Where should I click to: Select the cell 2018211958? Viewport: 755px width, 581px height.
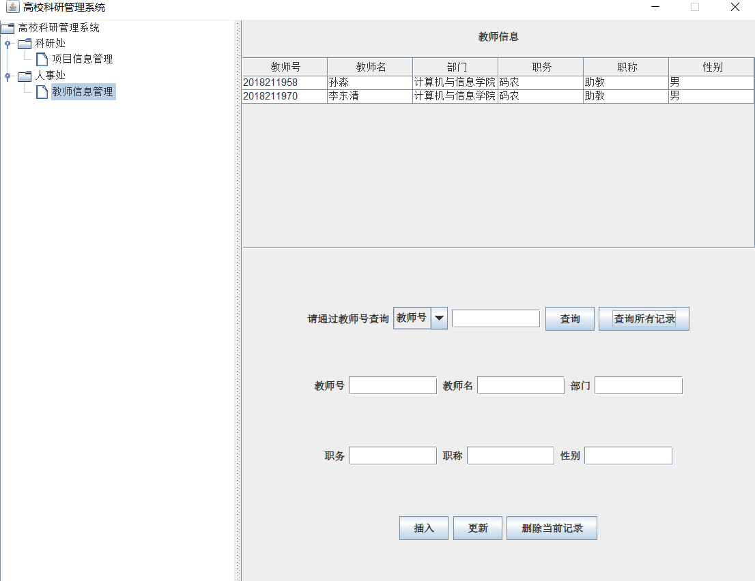285,83
